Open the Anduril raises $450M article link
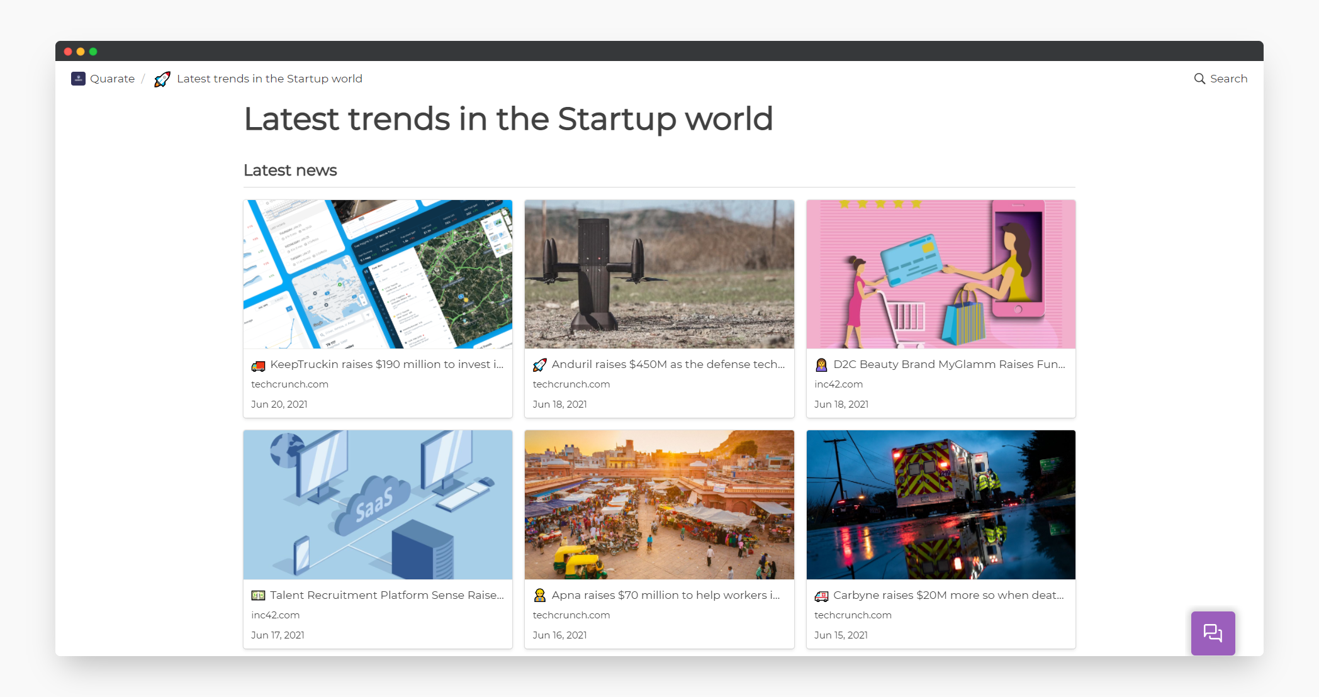Image resolution: width=1319 pixels, height=697 pixels. [x=668, y=364]
